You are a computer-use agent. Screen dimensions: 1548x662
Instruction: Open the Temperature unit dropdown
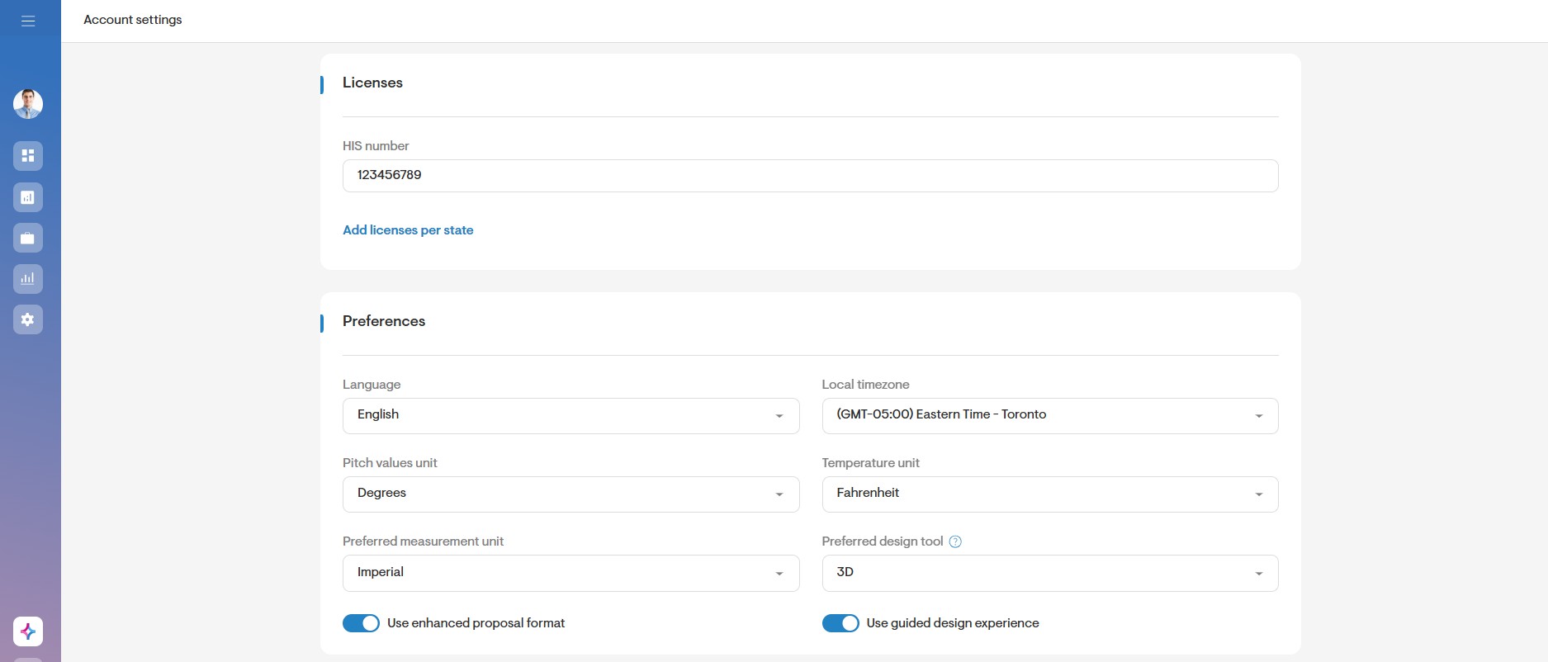(x=1050, y=494)
